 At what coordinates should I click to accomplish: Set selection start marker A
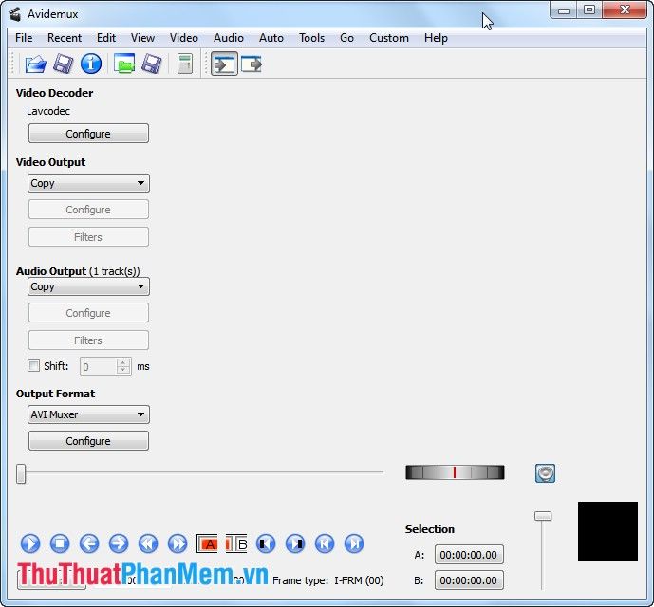(x=207, y=543)
